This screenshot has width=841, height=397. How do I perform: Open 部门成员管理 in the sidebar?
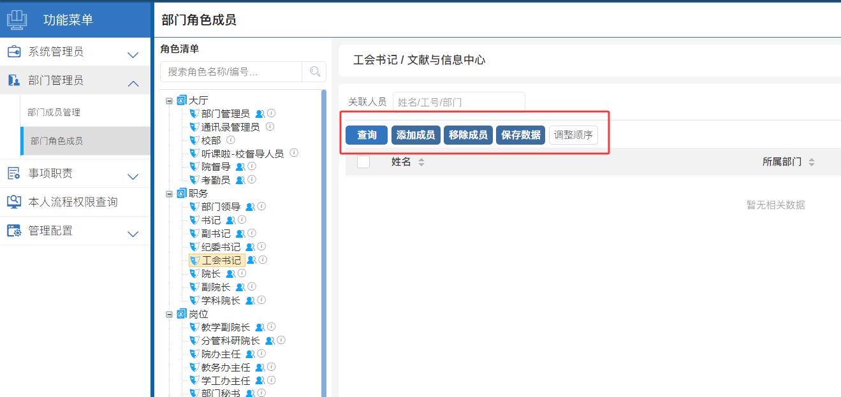[54, 112]
